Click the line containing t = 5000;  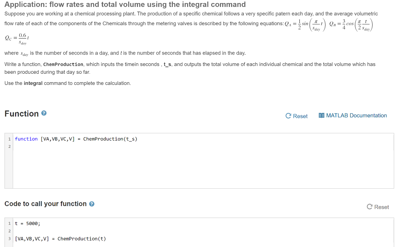tap(27, 223)
